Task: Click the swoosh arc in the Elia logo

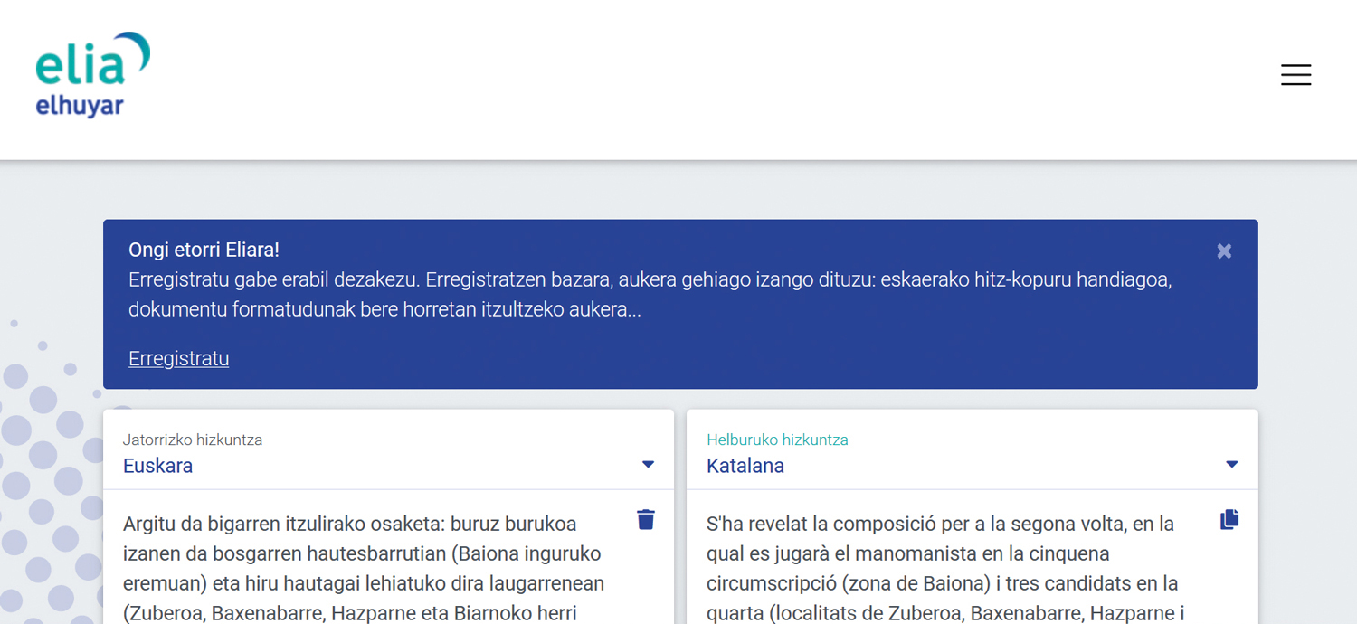Action: click(x=136, y=50)
